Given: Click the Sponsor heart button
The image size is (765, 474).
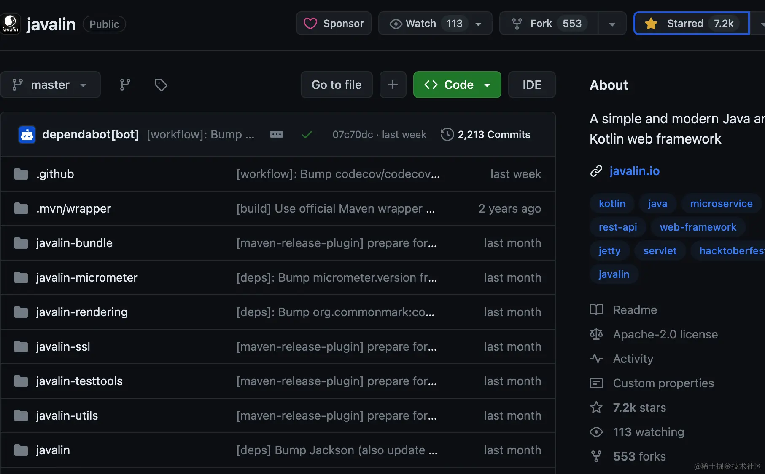Looking at the screenshot, I should point(334,24).
